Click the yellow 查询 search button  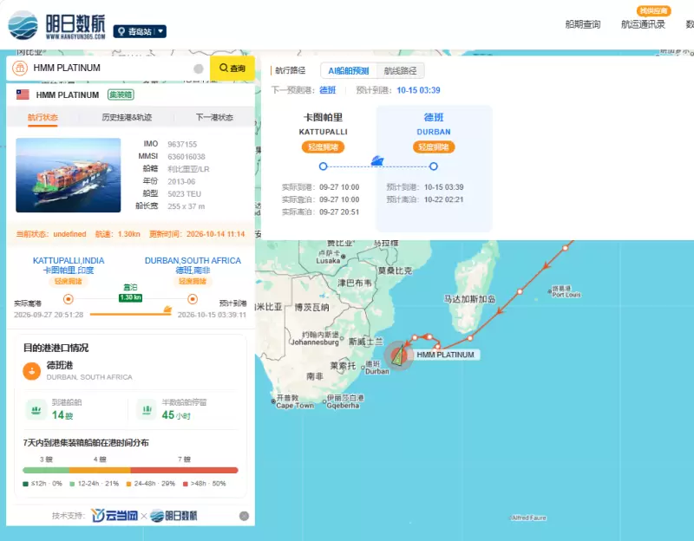(x=232, y=68)
